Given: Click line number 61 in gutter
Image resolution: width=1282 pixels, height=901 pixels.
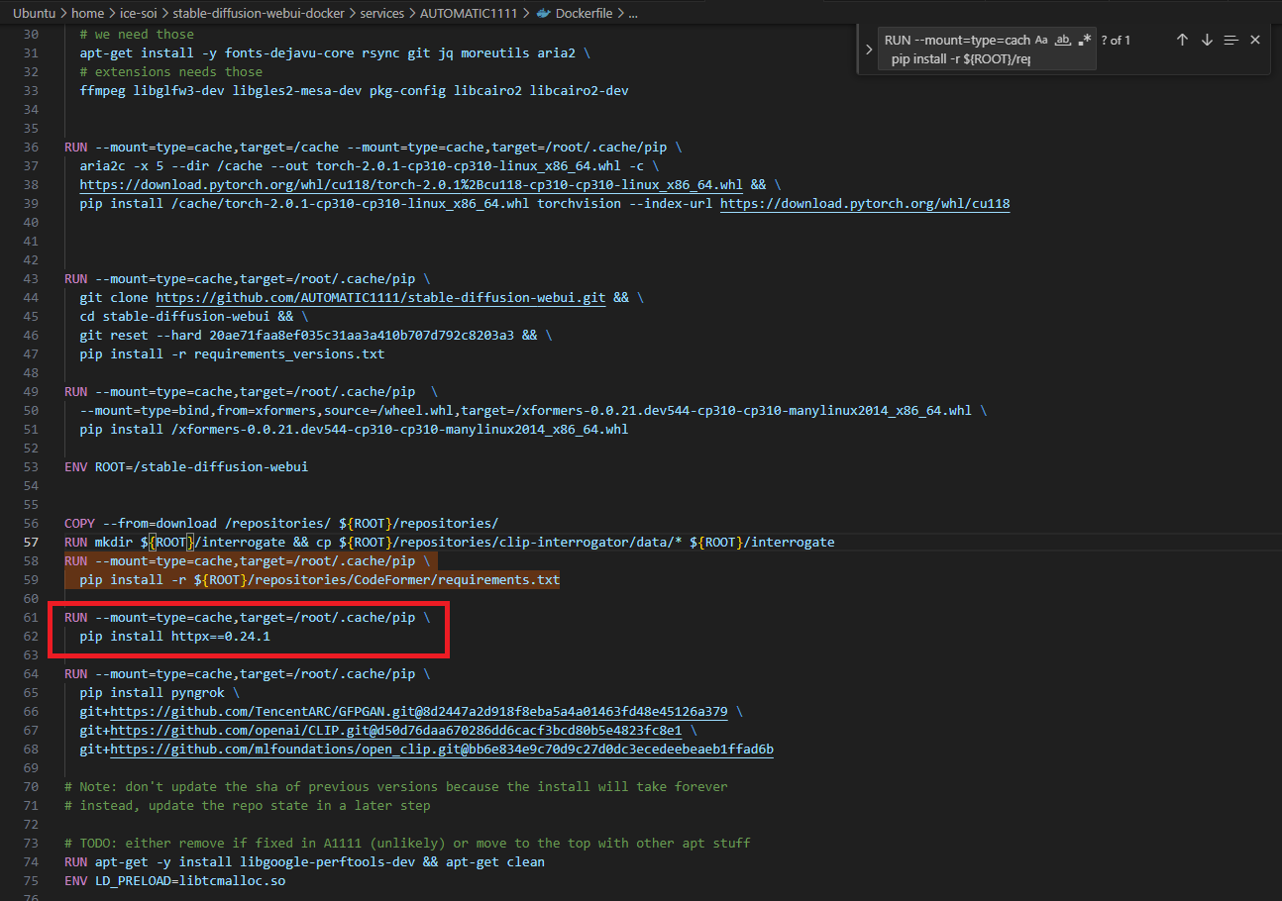Looking at the screenshot, I should tap(30, 618).
